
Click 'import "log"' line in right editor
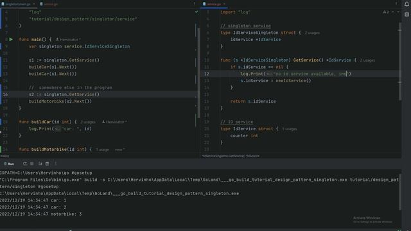point(236,12)
